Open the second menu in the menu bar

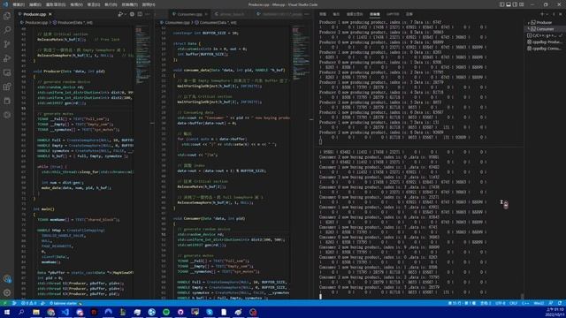point(35,4)
